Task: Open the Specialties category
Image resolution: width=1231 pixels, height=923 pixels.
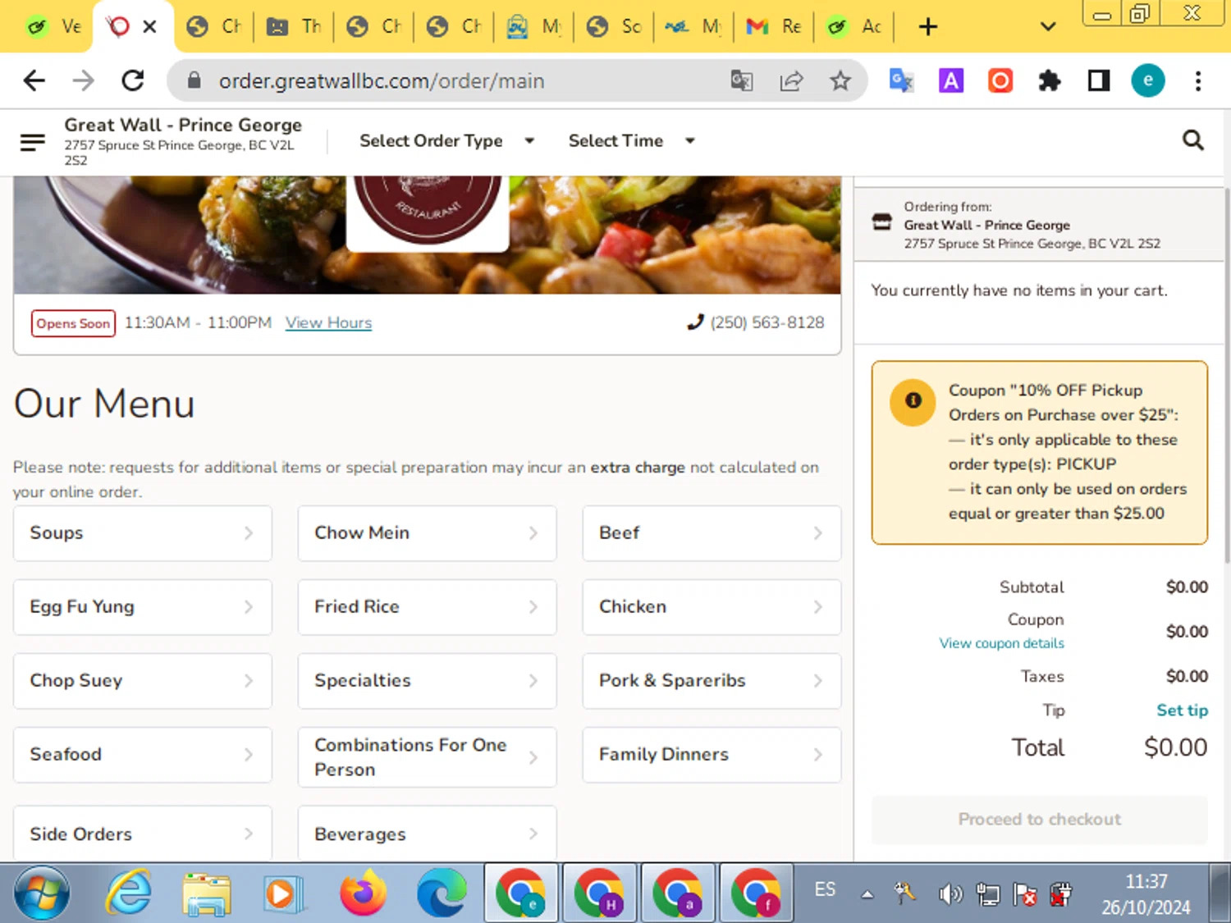Action: coord(427,681)
